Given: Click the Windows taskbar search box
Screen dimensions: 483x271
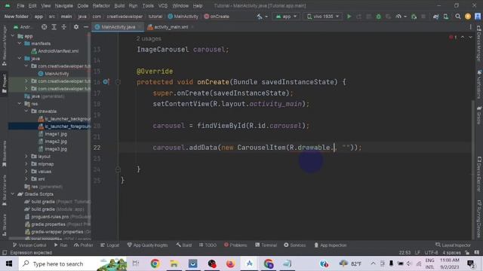Looking at the screenshot, I should [x=72, y=263].
